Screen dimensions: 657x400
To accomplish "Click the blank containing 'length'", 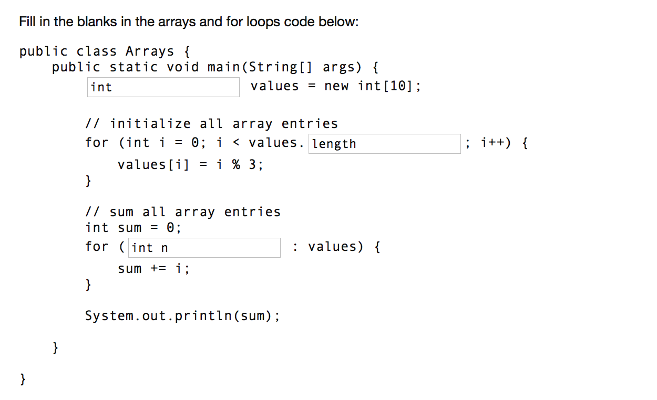I will point(384,143).
